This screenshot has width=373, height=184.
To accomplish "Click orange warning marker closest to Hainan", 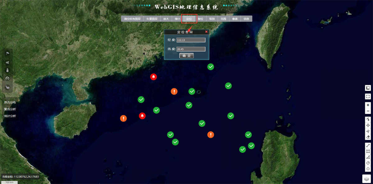I will pos(123,118).
